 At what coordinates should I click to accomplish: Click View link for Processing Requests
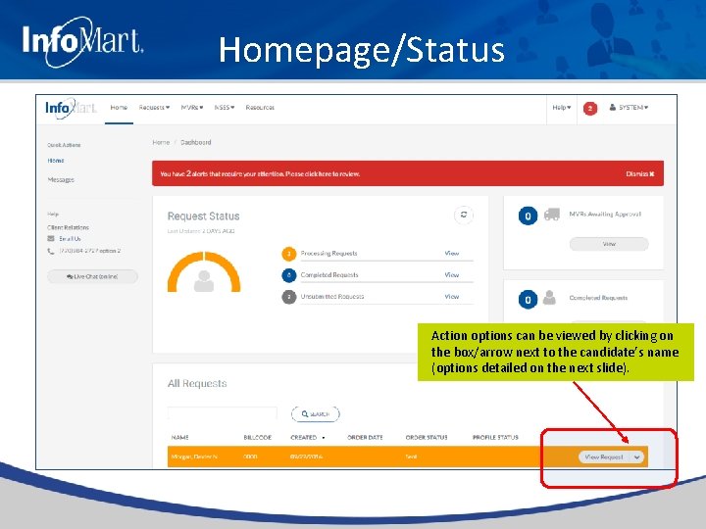(452, 254)
